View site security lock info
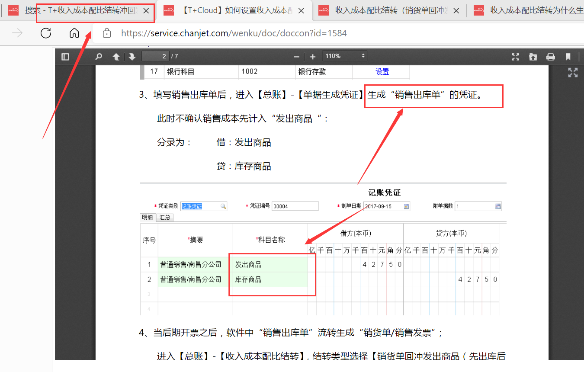The height and width of the screenshot is (372, 584). coord(107,33)
